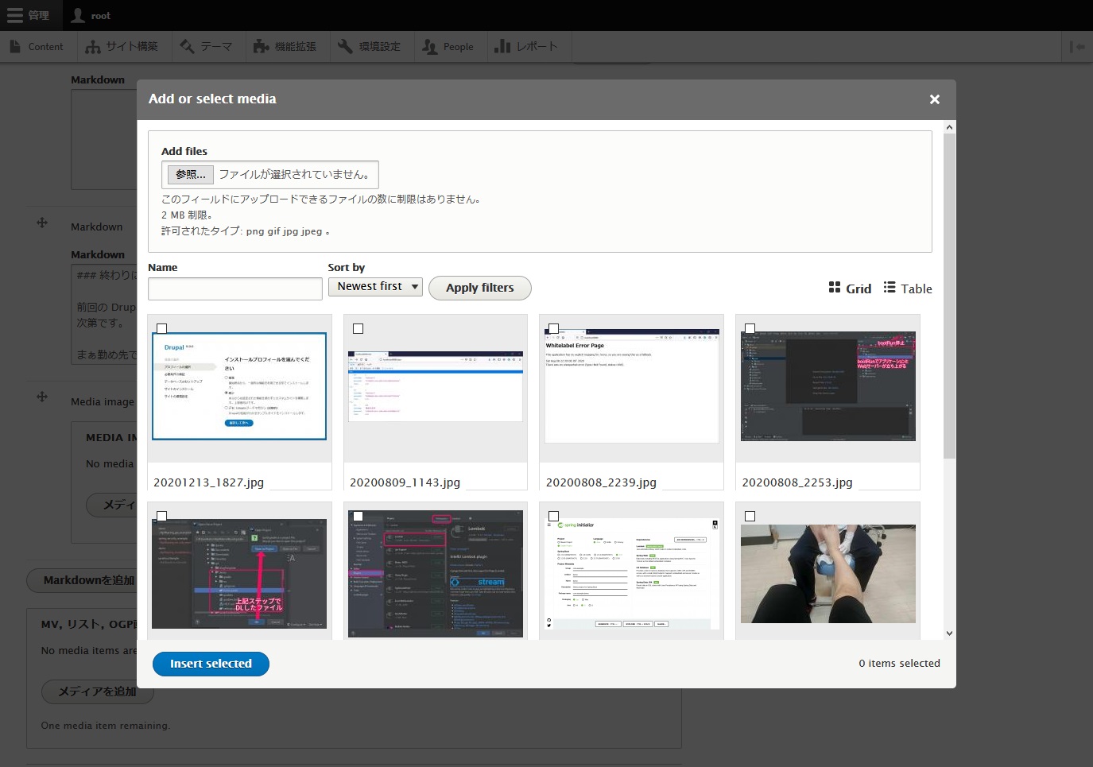Close the Add or select media dialog
Image resolution: width=1093 pixels, height=767 pixels.
pyautogui.click(x=935, y=99)
